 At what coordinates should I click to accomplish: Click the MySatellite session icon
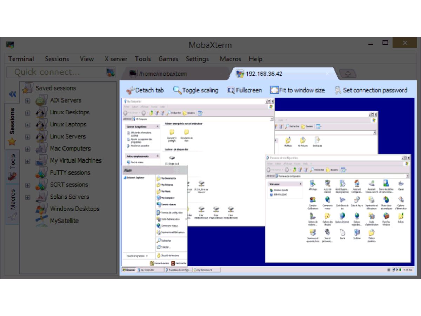[x=42, y=221]
